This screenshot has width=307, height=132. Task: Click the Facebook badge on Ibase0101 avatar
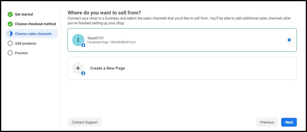click(x=83, y=45)
